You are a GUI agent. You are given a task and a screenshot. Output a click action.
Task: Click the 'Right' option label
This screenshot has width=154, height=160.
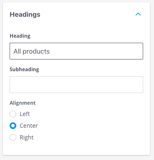[x=27, y=137]
